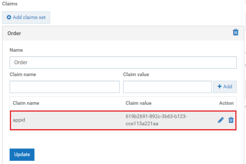Click the empty Claim value input box
246x164 pixels.
pyautogui.click(x=167, y=87)
